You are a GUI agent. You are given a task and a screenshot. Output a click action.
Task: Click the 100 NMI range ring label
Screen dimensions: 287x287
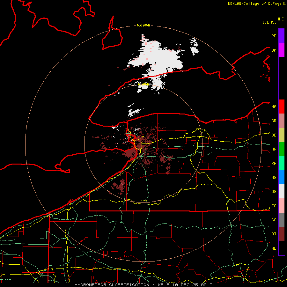[143, 25]
